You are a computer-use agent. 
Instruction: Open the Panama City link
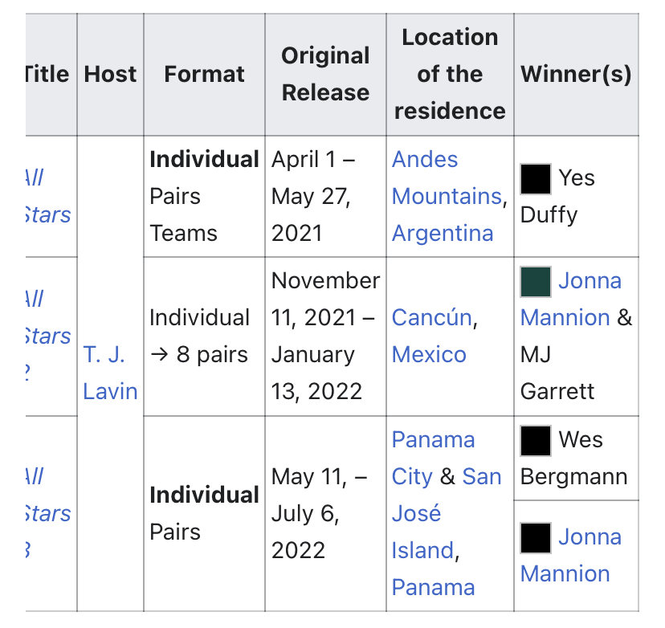433,458
